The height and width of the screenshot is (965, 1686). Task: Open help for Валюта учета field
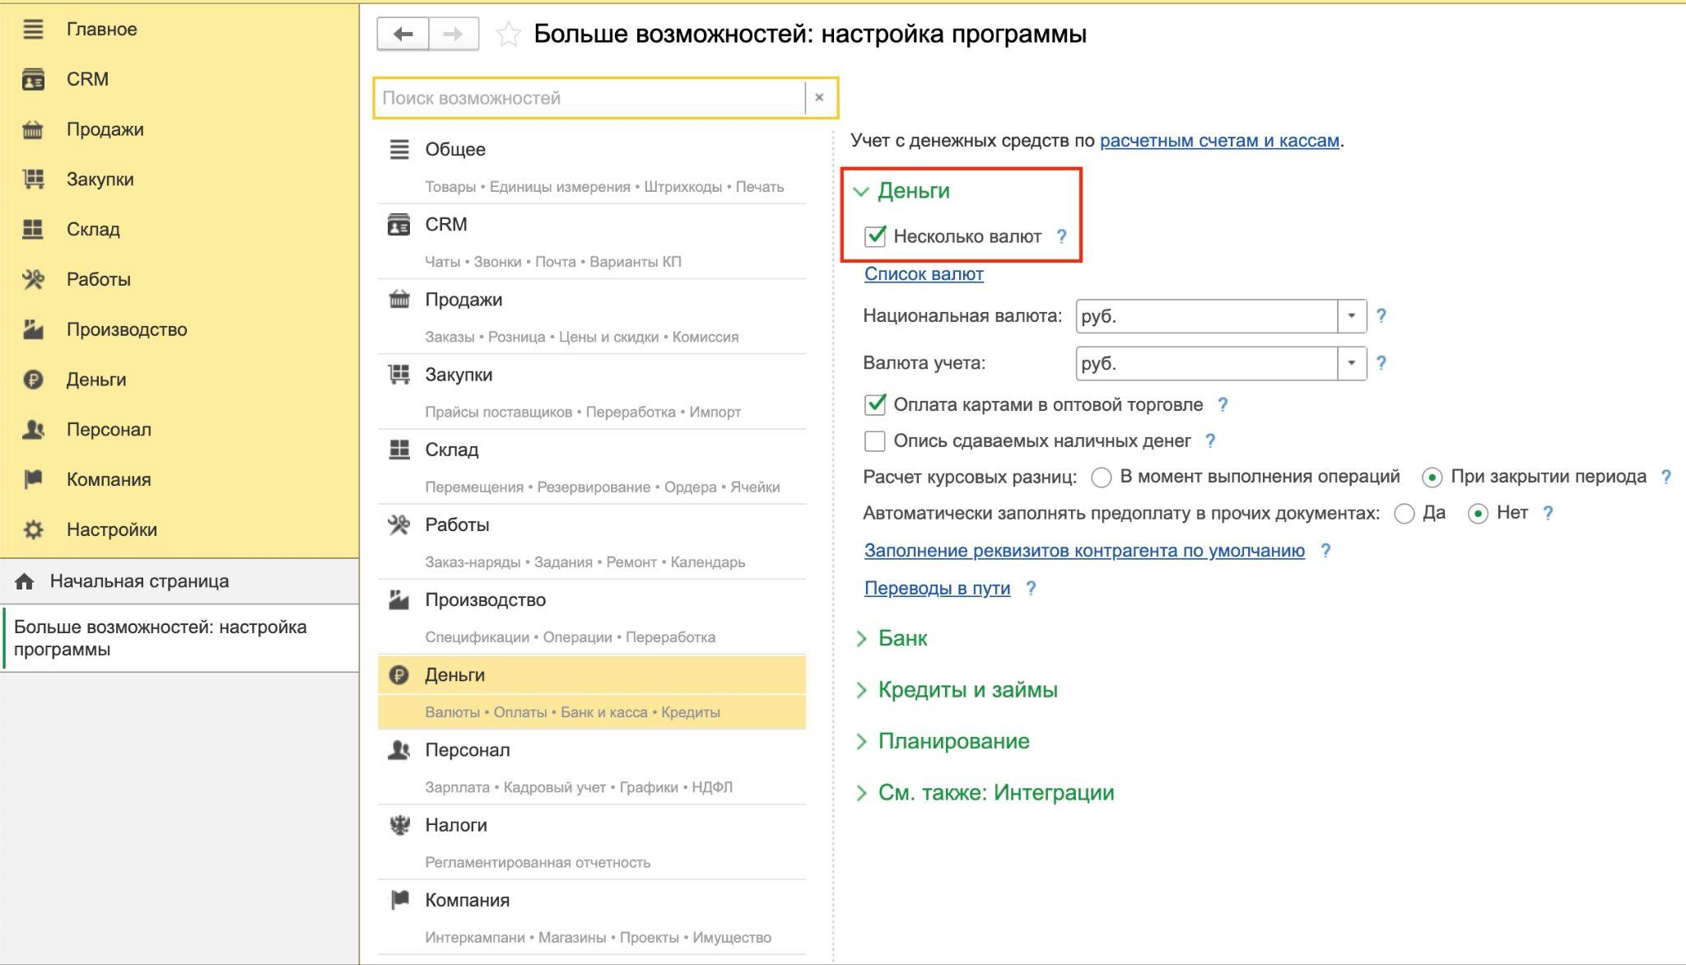[1381, 363]
